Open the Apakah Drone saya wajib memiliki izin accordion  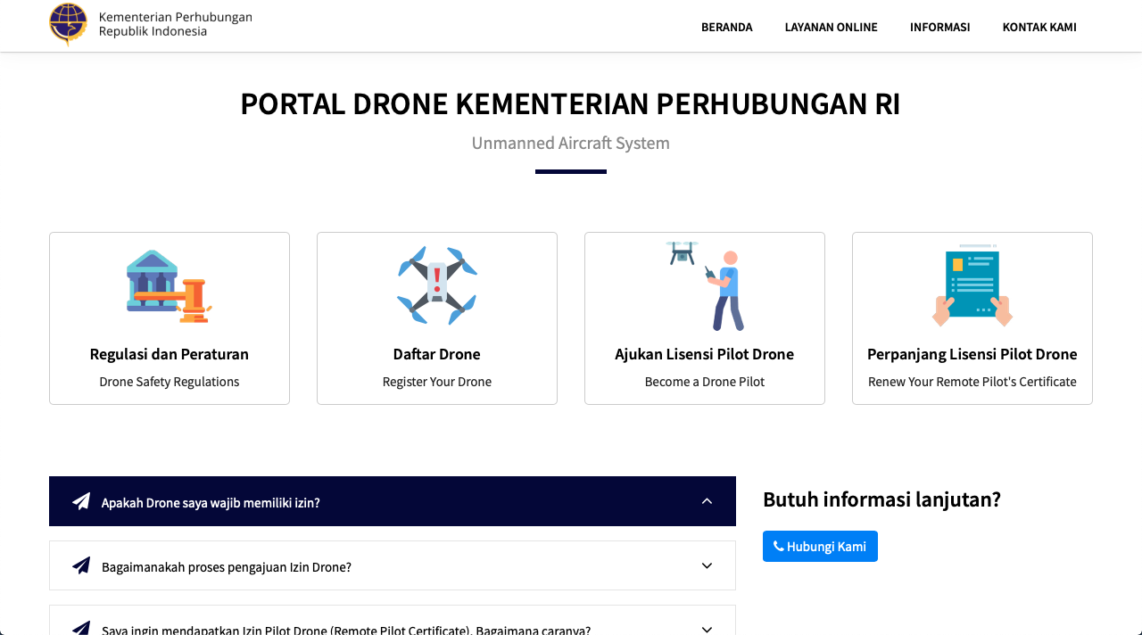393,501
